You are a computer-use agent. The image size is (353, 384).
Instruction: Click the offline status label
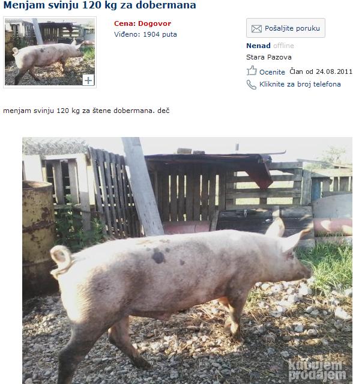[x=283, y=46]
